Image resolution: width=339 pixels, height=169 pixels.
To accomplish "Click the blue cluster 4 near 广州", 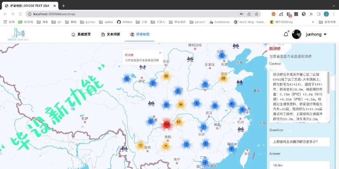I will [205, 163].
